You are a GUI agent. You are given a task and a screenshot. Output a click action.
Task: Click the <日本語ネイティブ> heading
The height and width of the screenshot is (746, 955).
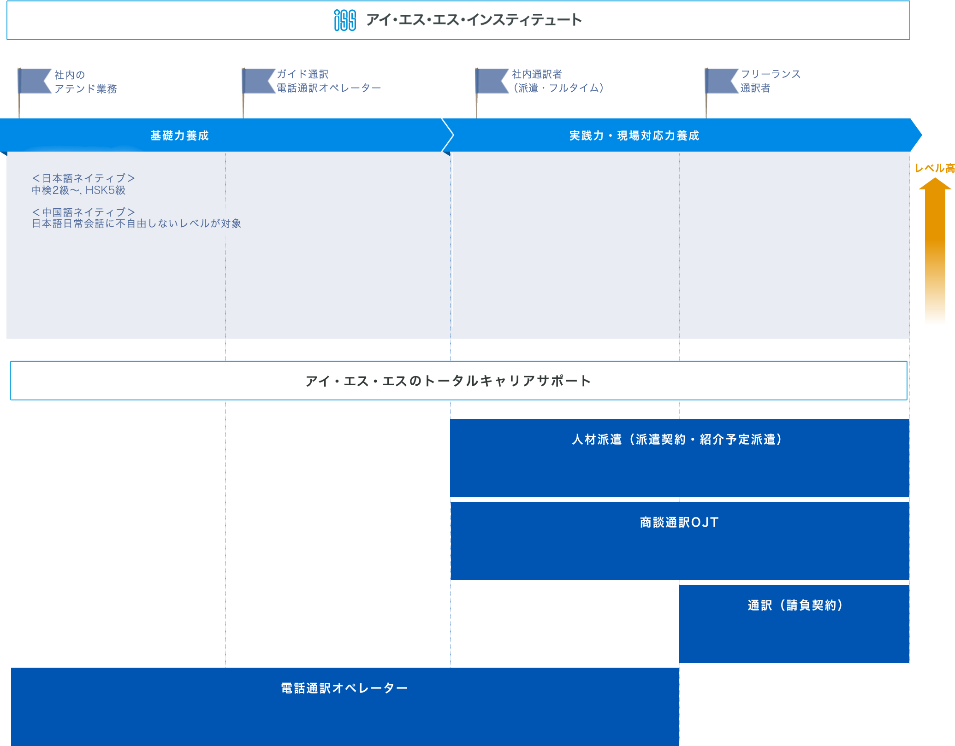tap(83, 178)
